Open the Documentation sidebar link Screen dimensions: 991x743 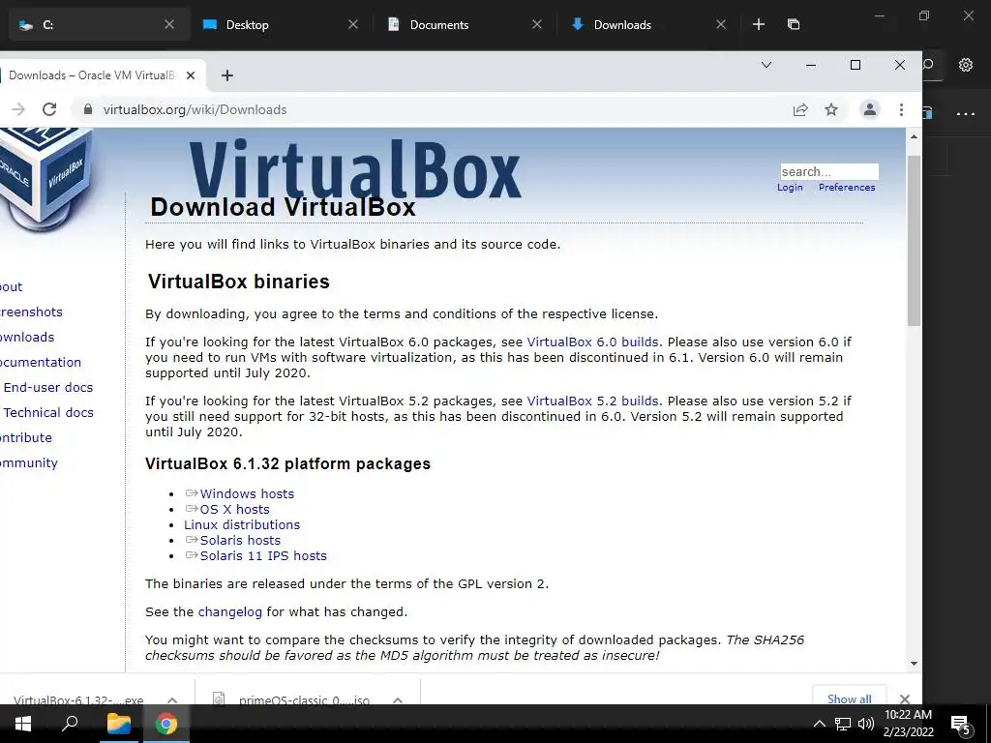pyautogui.click(x=40, y=362)
